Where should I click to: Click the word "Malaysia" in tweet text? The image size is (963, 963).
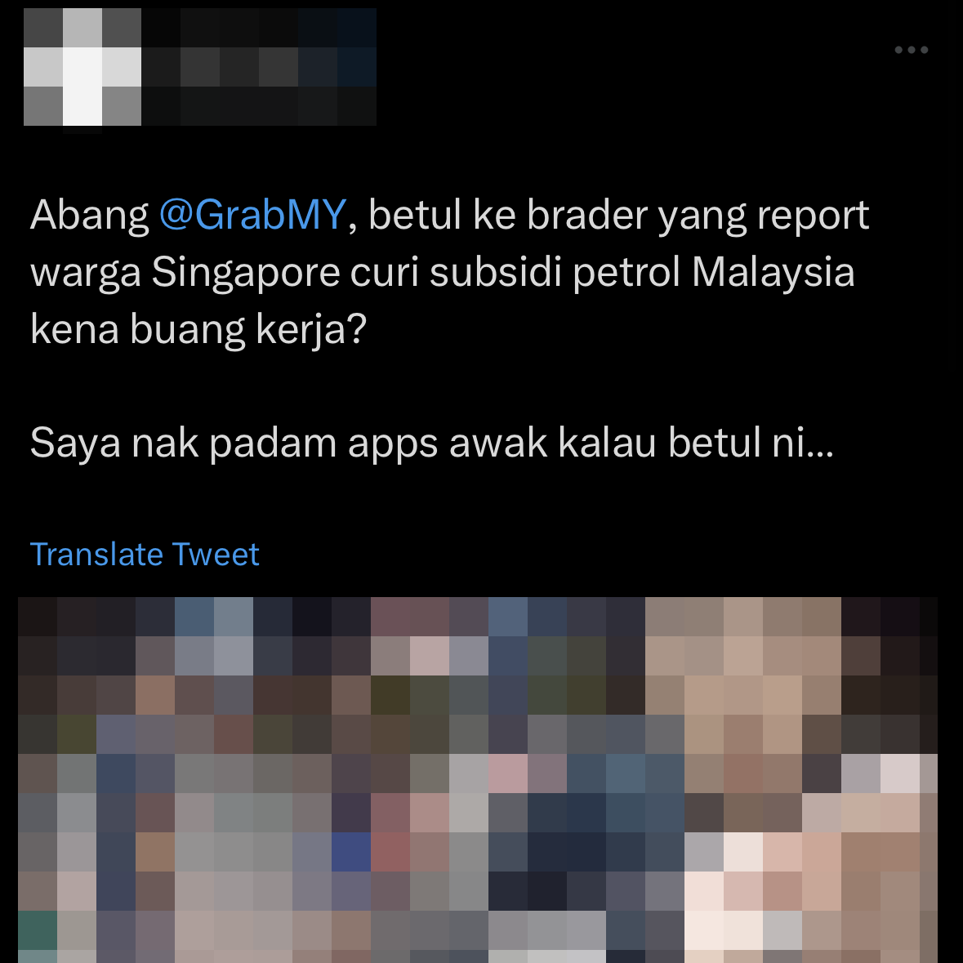click(774, 273)
